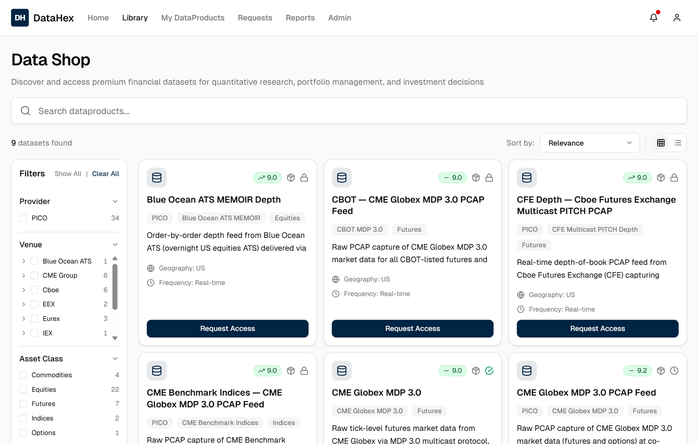Screen dimensions: 698x444
Task: Go to the Home nav item
Action: pos(98,18)
